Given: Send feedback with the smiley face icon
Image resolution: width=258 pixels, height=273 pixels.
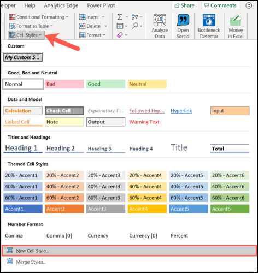Looking at the screenshot, I should tap(249, 5).
